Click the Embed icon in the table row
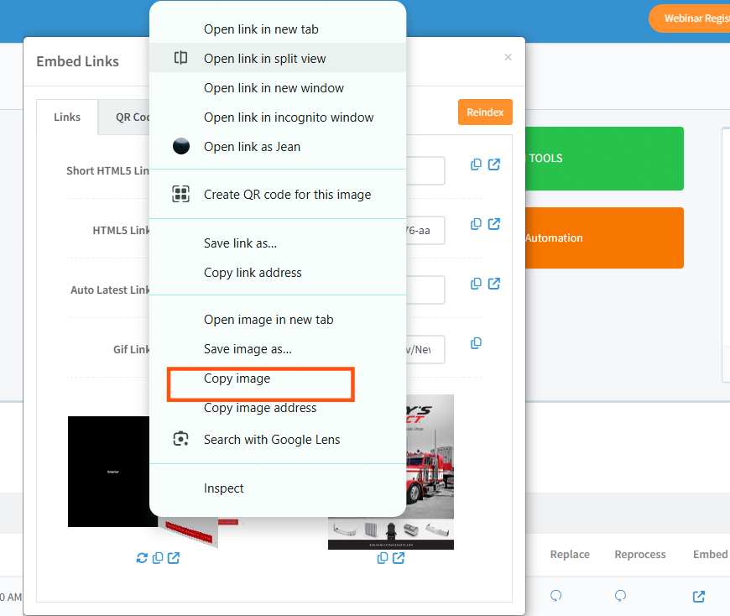The image size is (730, 616). (698, 596)
